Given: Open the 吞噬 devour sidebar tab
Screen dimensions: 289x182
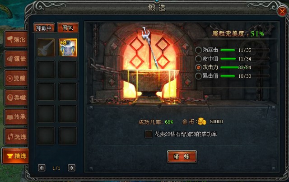Looking at the screenshot, I should pos(16,98).
